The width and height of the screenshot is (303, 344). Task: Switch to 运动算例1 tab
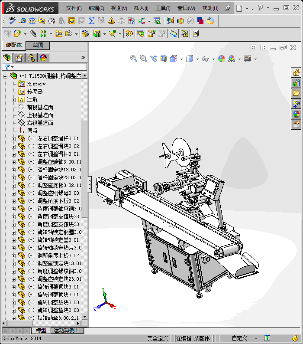click(66, 331)
